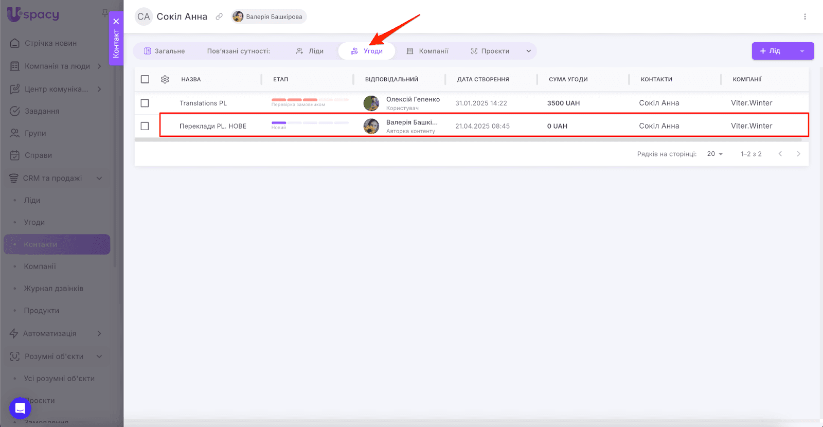Close the Контакт side panel
Image resolution: width=823 pixels, height=427 pixels.
click(x=116, y=21)
